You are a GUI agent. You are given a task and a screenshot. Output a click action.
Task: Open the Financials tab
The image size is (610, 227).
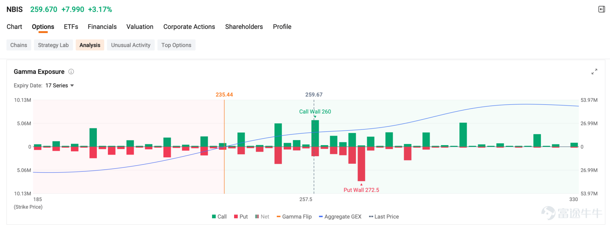click(x=102, y=27)
